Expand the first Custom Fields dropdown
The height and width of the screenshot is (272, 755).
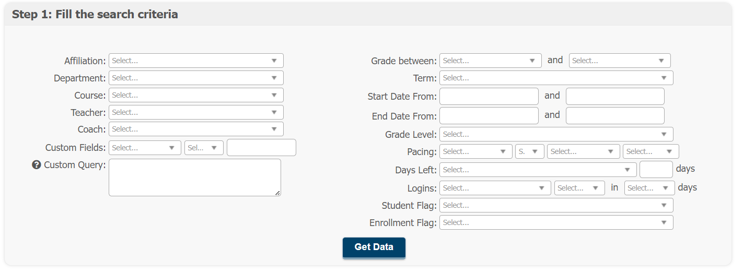(145, 148)
